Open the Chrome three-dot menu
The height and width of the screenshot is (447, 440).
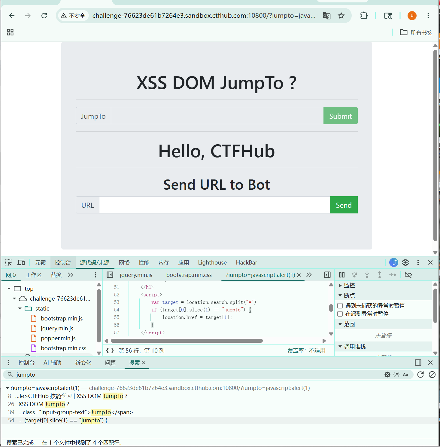[x=428, y=16]
